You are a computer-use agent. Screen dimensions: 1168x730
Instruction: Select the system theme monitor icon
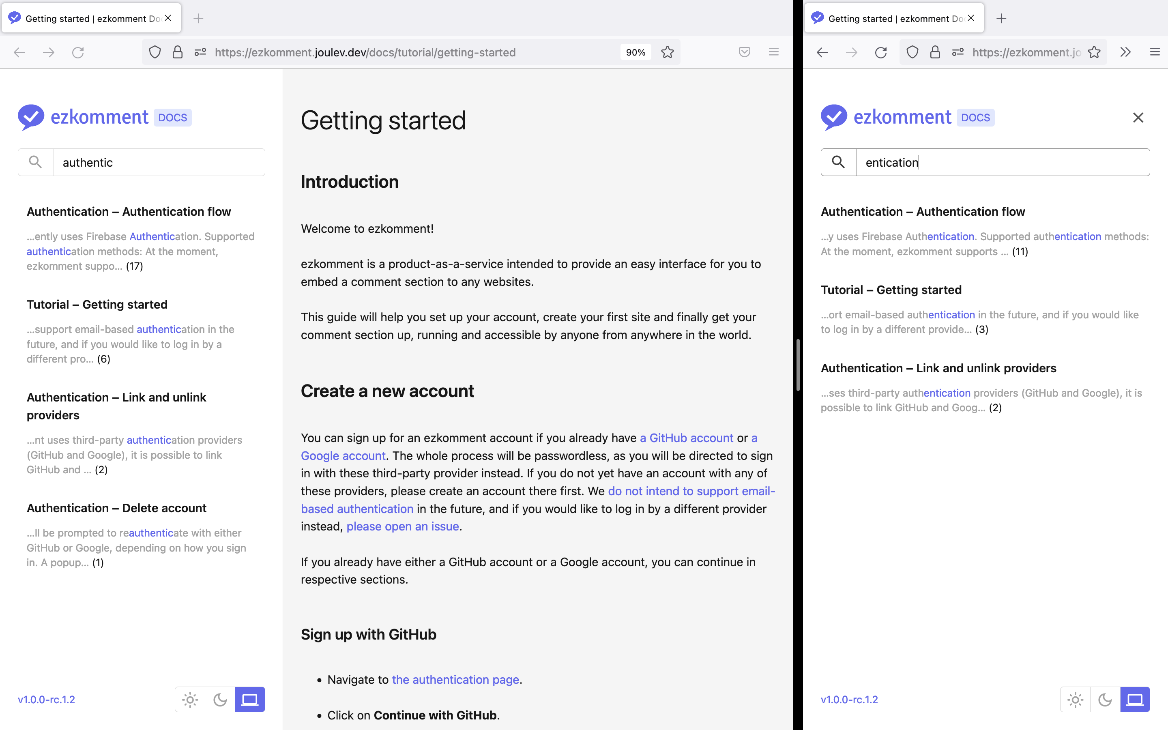pos(249,699)
